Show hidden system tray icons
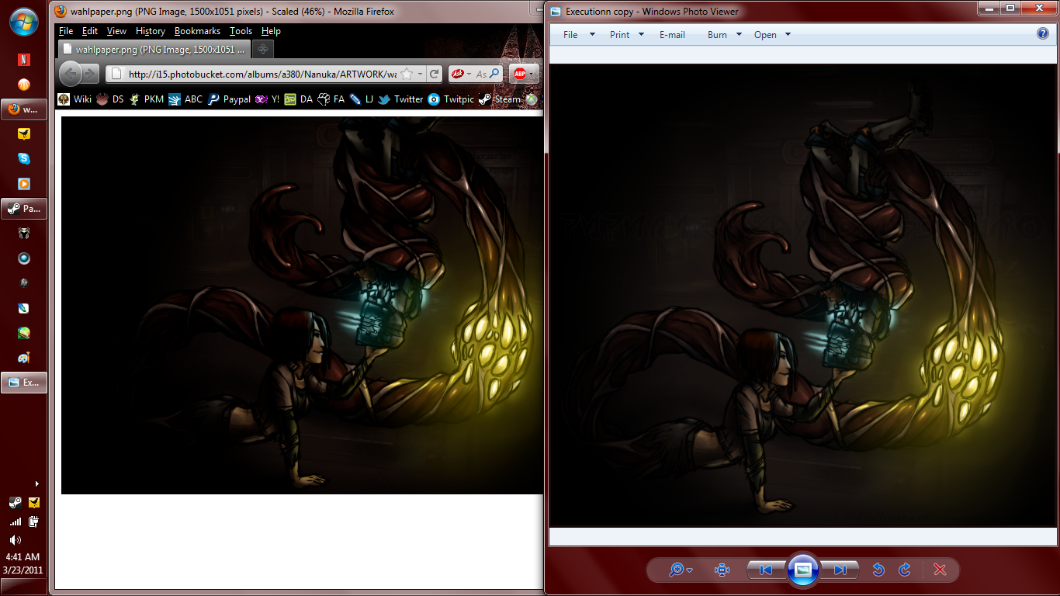The height and width of the screenshot is (596, 1060). coord(36,484)
